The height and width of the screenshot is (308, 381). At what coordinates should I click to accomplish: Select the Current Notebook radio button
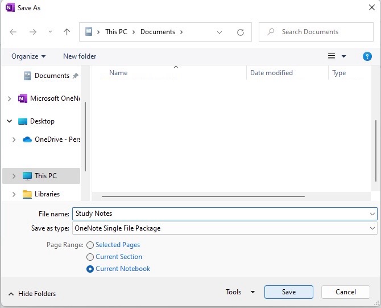tap(90, 269)
